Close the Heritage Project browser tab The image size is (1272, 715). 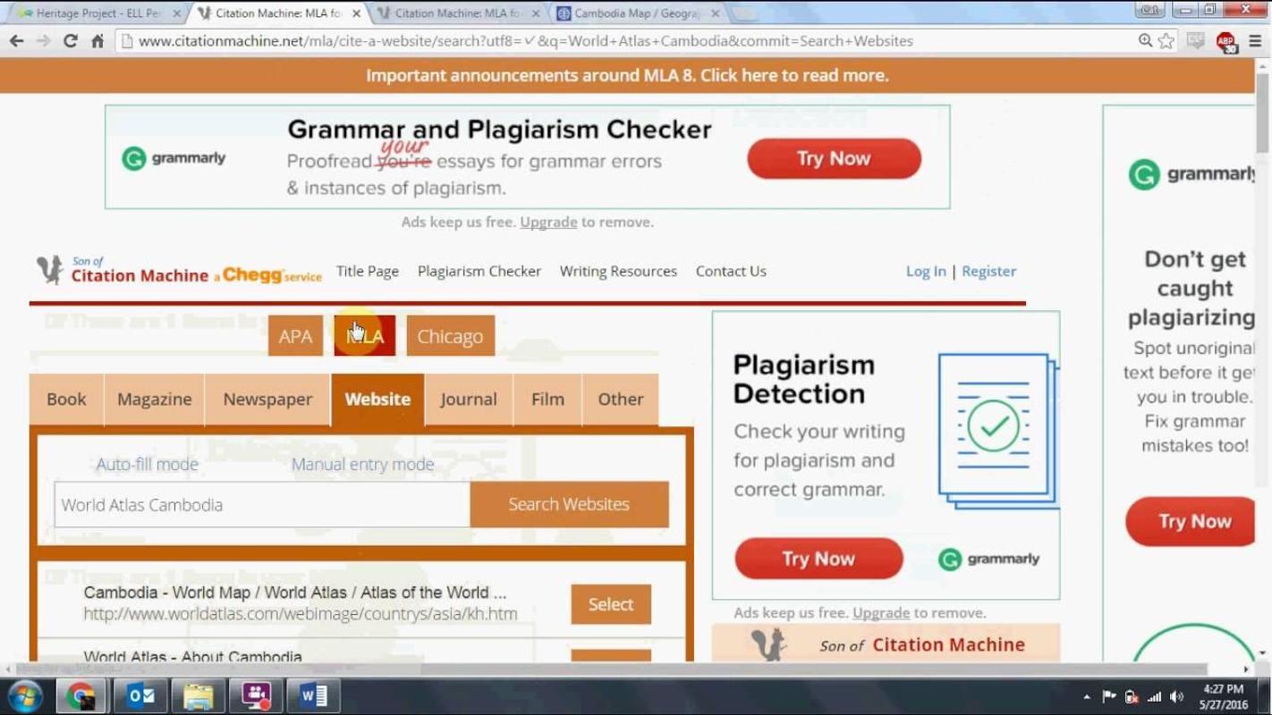(x=176, y=13)
